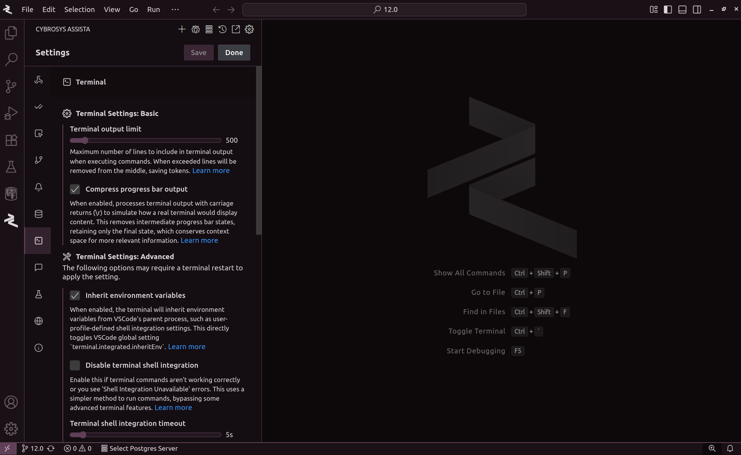Open problems errors and warnings indicator

[x=78, y=448]
